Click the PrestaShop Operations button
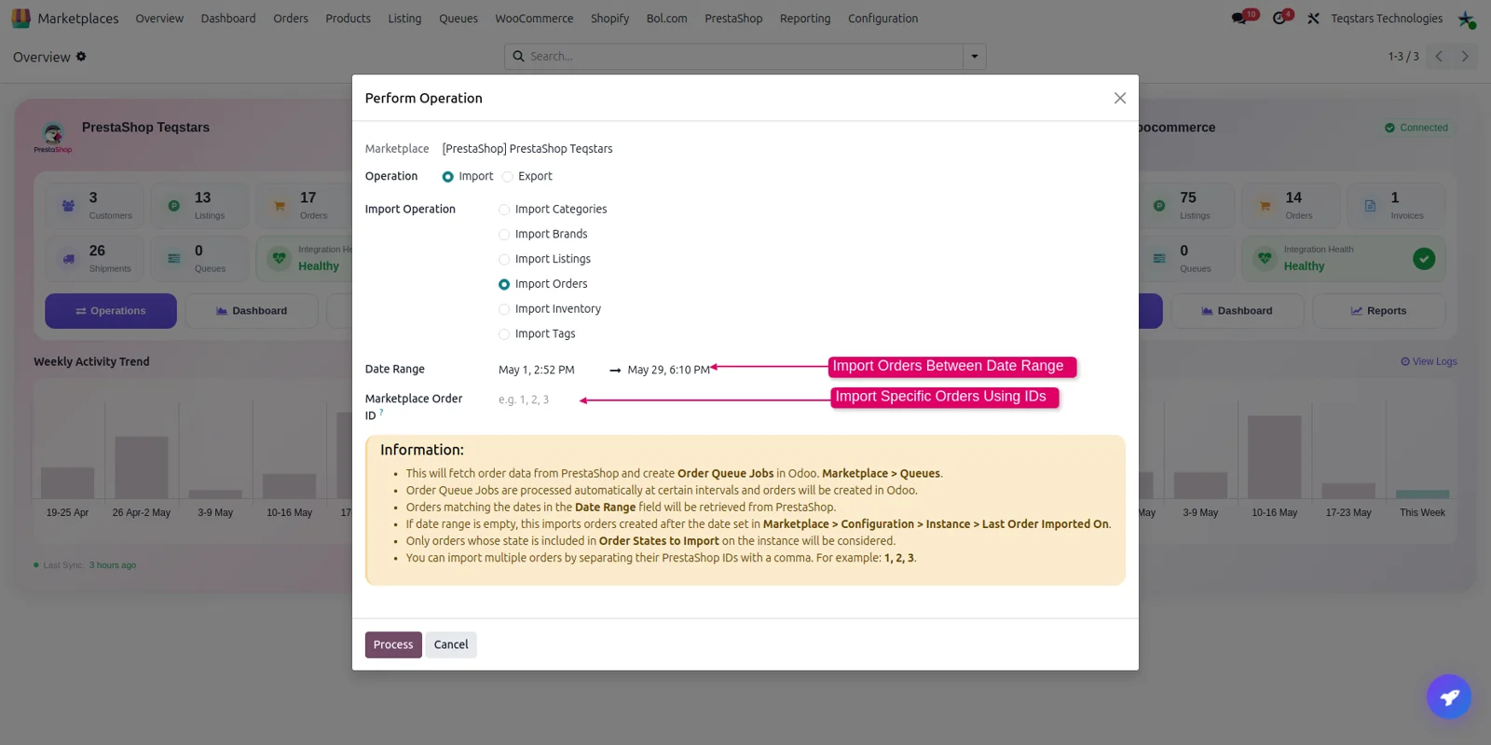The height and width of the screenshot is (745, 1491). [x=111, y=311]
